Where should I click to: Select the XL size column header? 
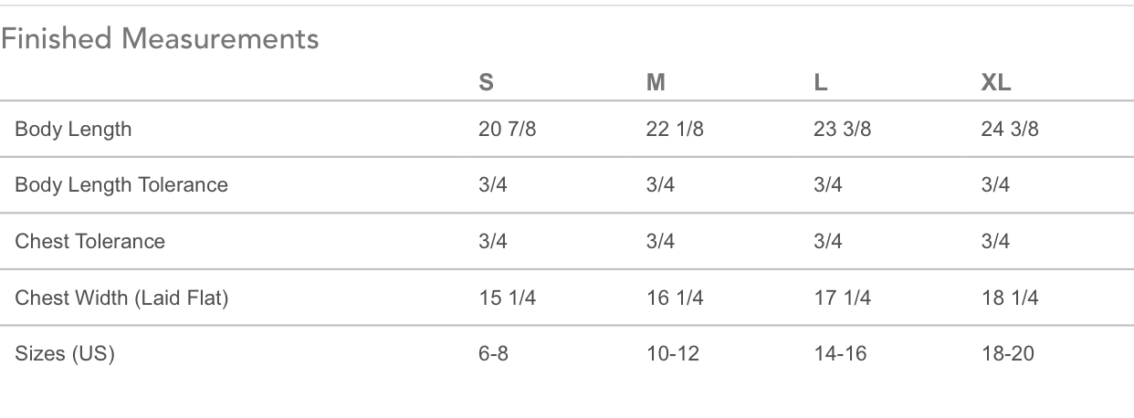tap(995, 82)
